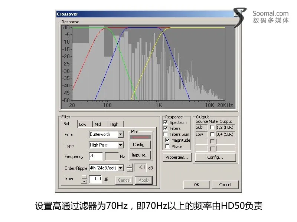The width and height of the screenshot is (297, 222).
Task: Open the High filter tab
Action: tap(116, 124)
